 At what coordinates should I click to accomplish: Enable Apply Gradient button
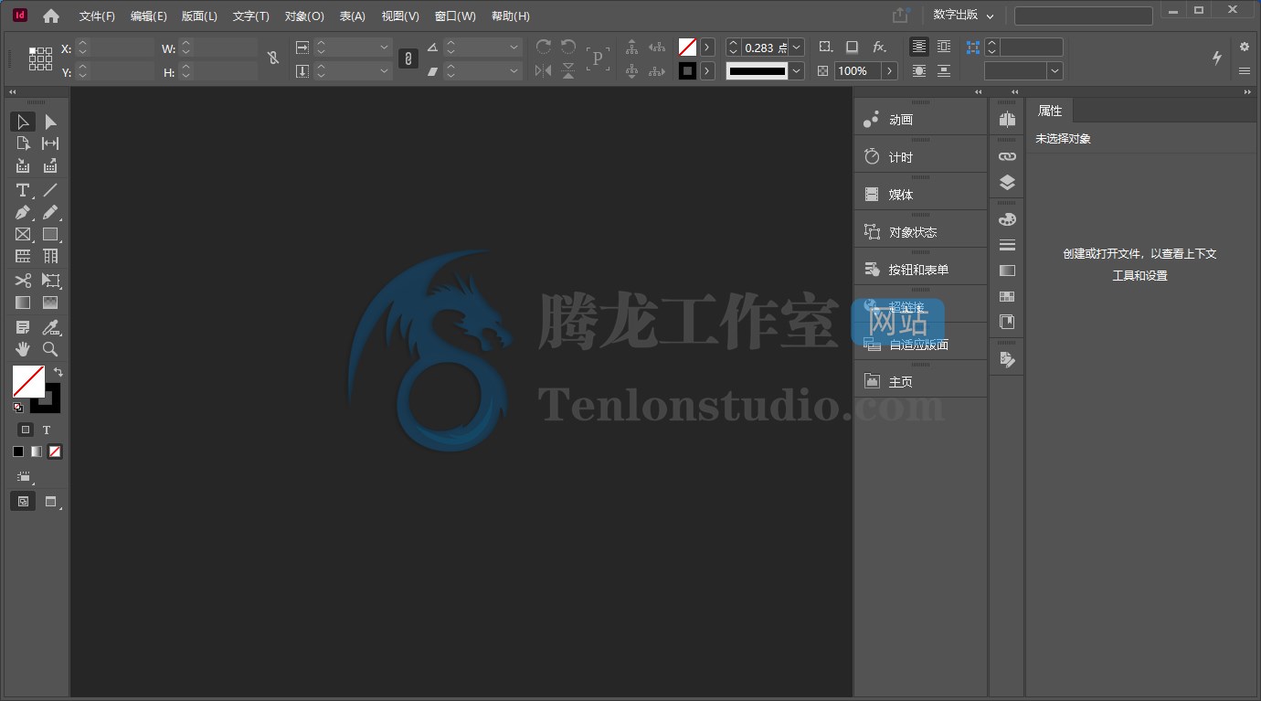[37, 451]
